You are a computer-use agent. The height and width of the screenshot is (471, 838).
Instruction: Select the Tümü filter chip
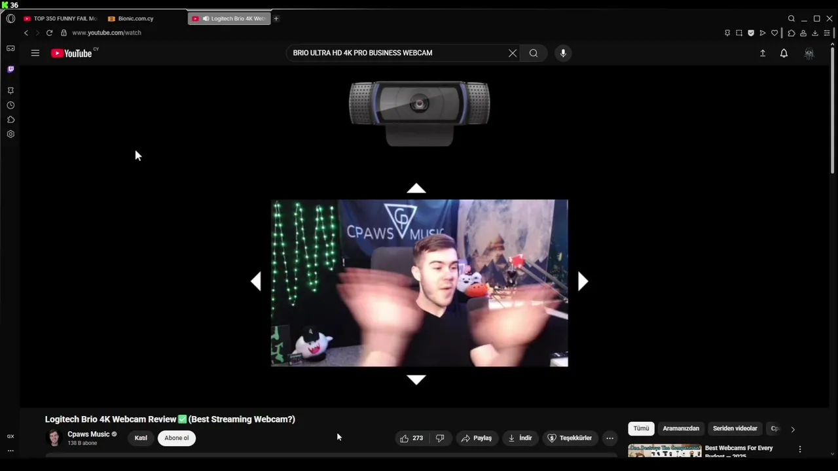pos(642,428)
